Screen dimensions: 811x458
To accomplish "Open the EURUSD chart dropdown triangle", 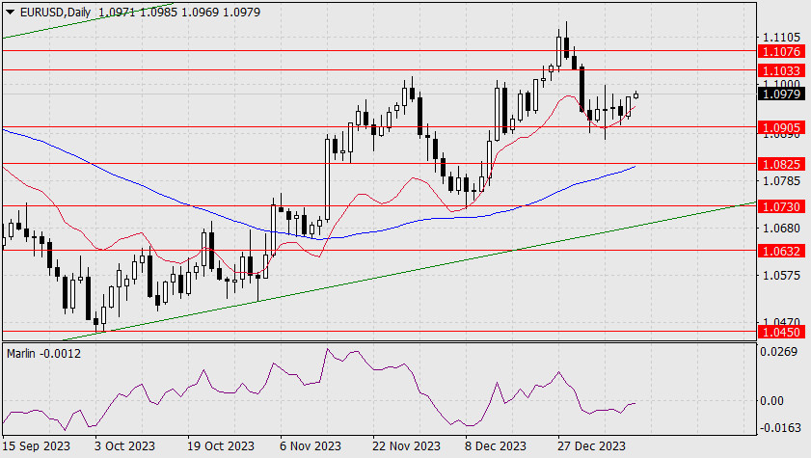I will (x=10, y=12).
